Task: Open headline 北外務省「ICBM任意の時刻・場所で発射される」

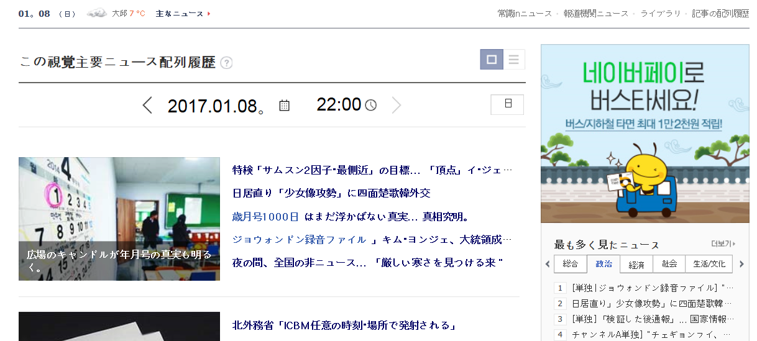Action: 345,325
